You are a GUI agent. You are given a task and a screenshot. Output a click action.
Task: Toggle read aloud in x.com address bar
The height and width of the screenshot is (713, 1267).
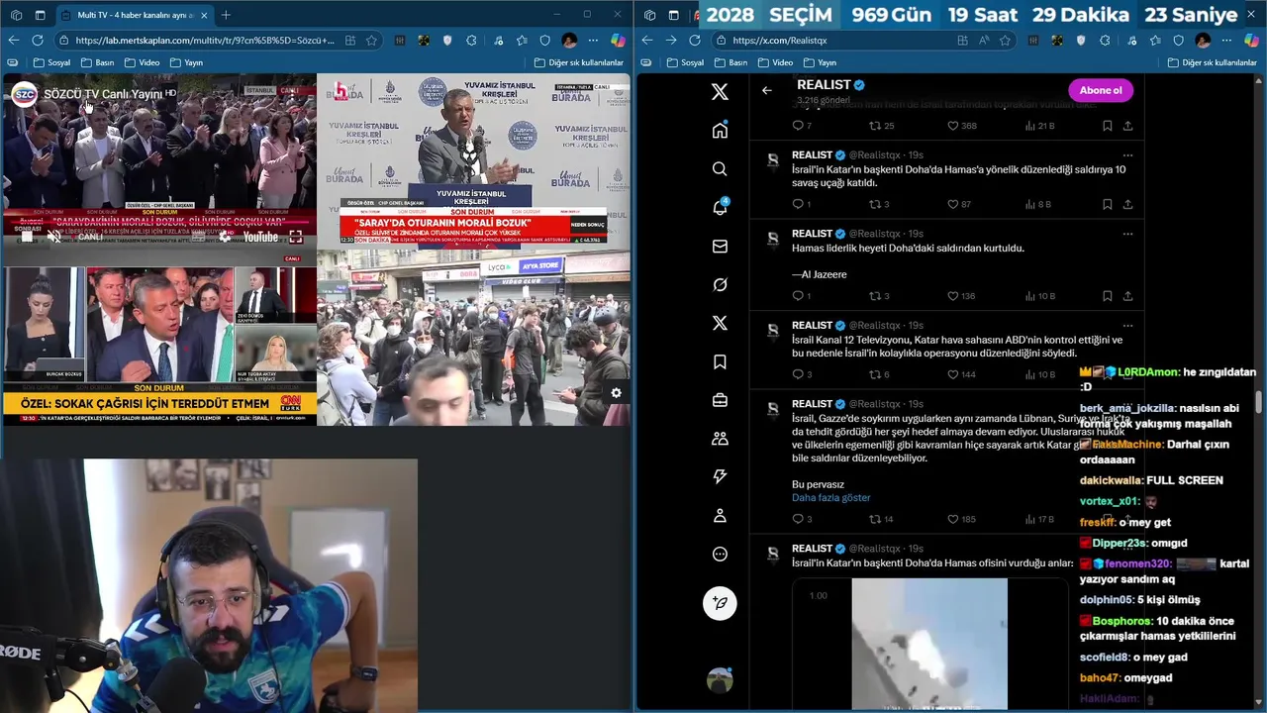(x=983, y=40)
